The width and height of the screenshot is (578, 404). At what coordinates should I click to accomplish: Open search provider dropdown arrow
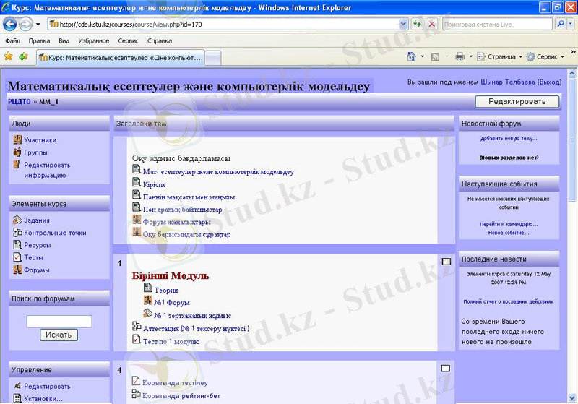point(571,25)
